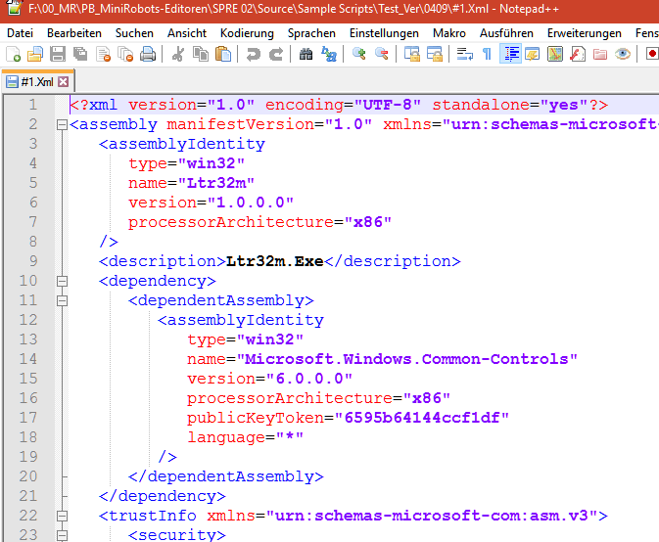
Task: Open the Einstellungen menu
Action: (377, 32)
